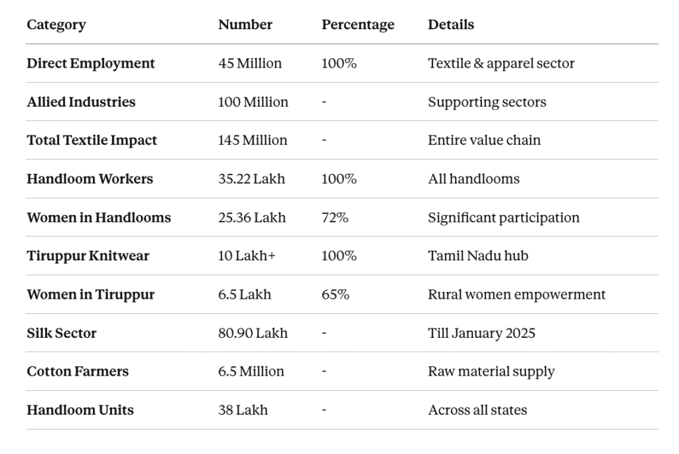Click the Details column header
679x454 pixels.
tap(451, 25)
